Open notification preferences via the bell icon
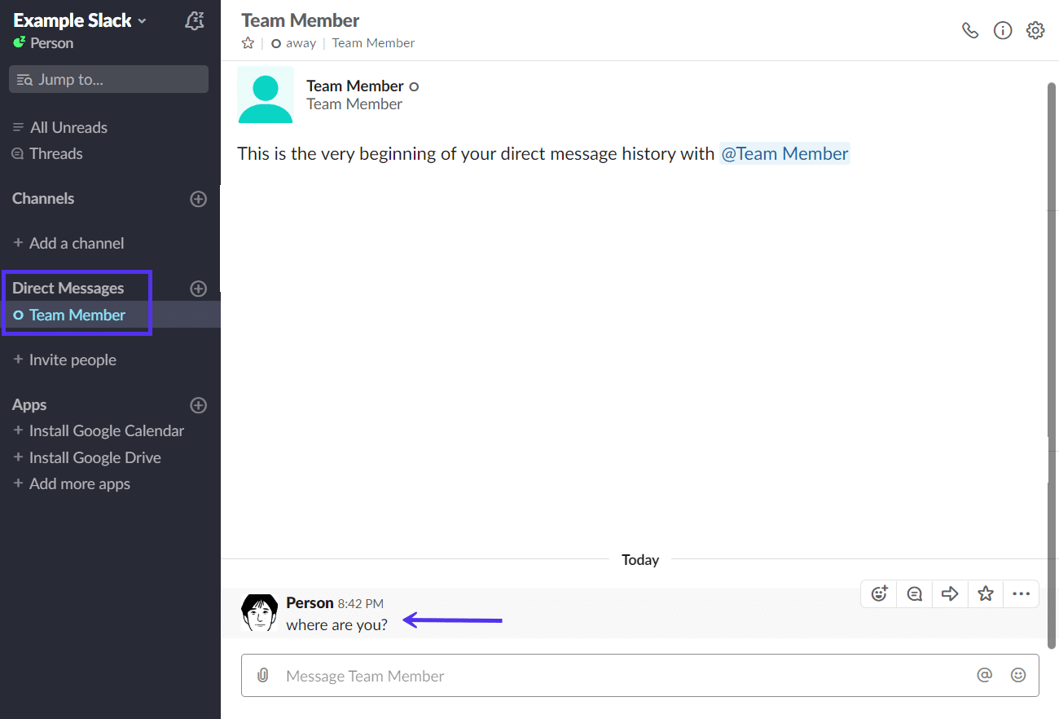The width and height of the screenshot is (1059, 719). pos(194,20)
